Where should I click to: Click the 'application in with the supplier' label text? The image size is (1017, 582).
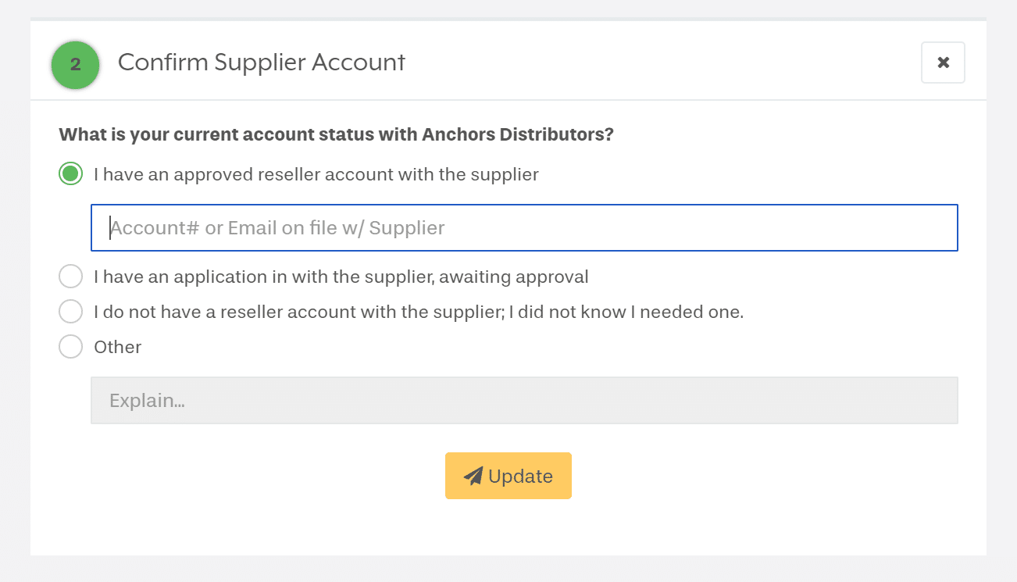point(341,277)
